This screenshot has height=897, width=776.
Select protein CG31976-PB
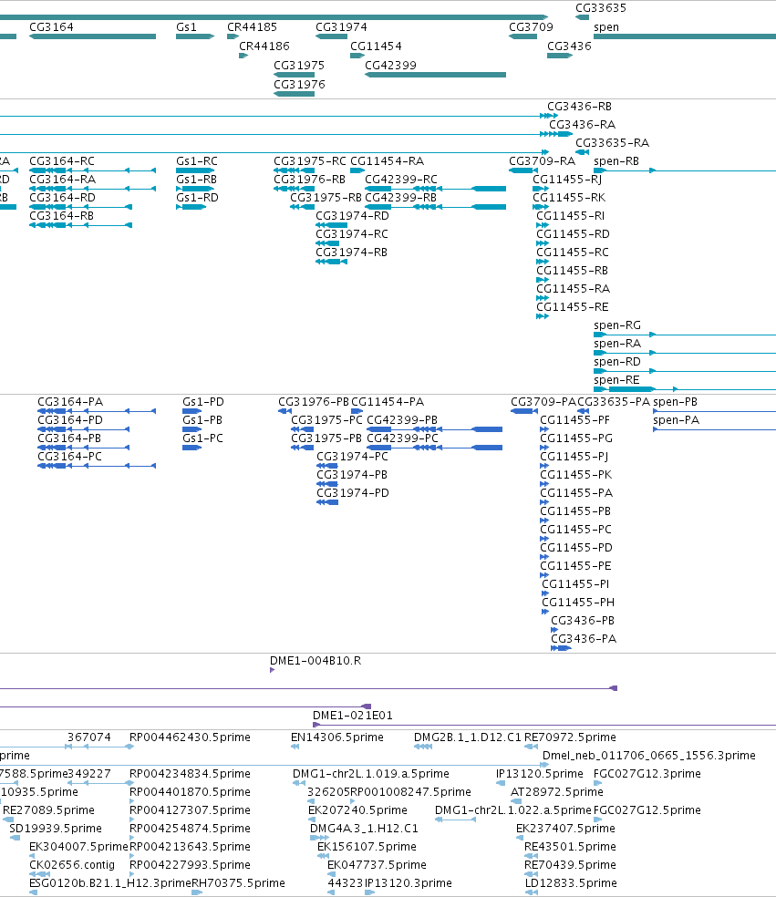314,402
